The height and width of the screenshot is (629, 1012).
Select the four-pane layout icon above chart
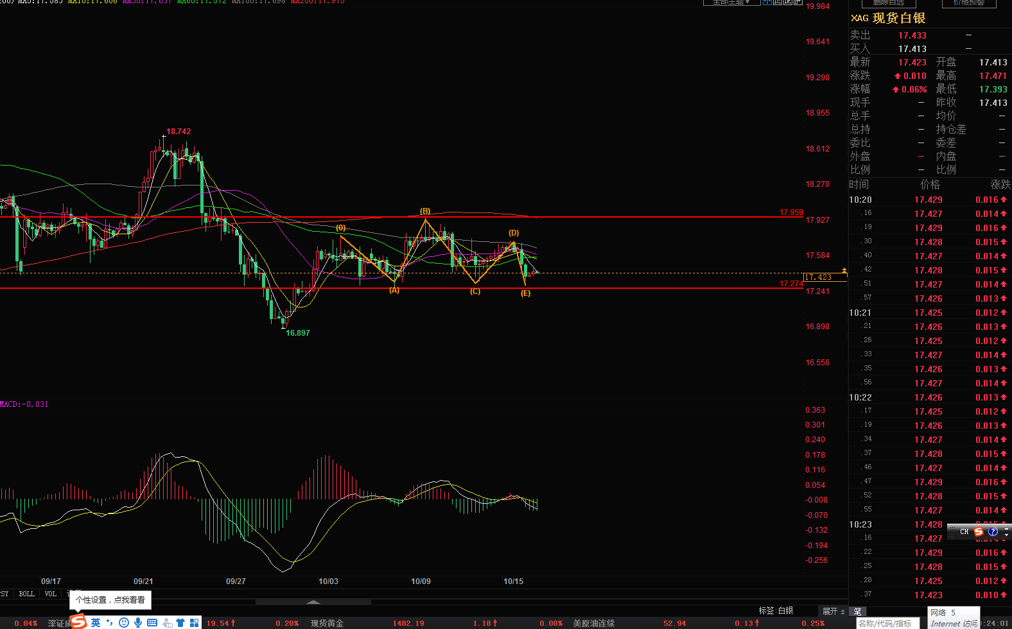click(767, 2)
